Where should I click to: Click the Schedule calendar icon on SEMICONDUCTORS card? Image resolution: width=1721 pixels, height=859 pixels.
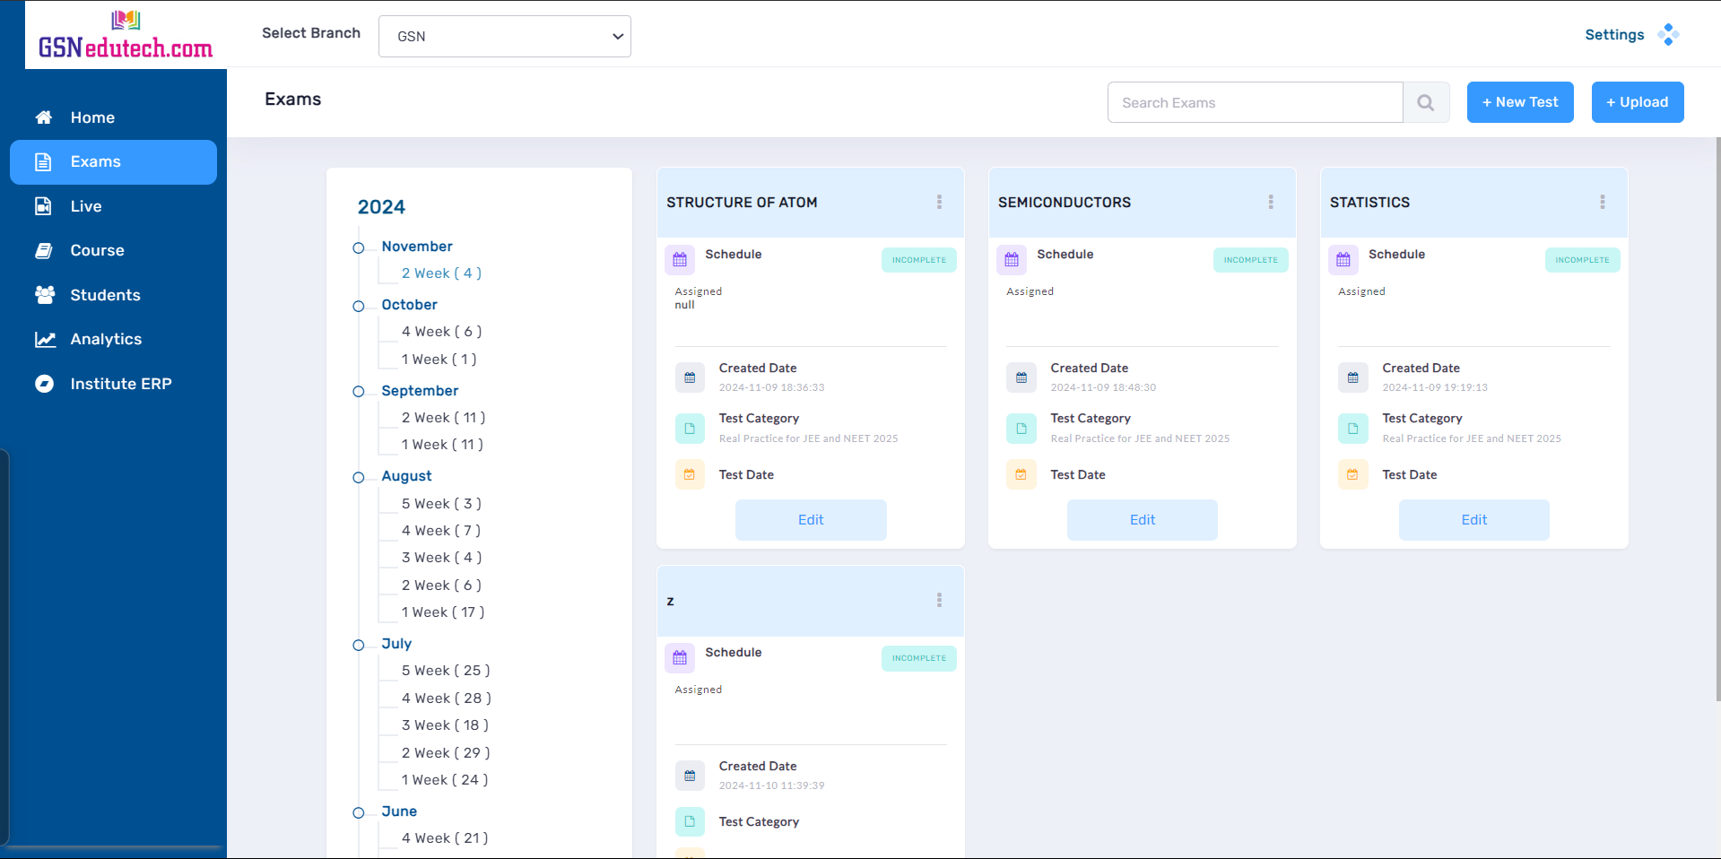point(1012,260)
